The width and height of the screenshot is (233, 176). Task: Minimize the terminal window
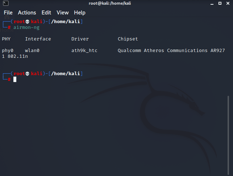[x=212, y=3]
